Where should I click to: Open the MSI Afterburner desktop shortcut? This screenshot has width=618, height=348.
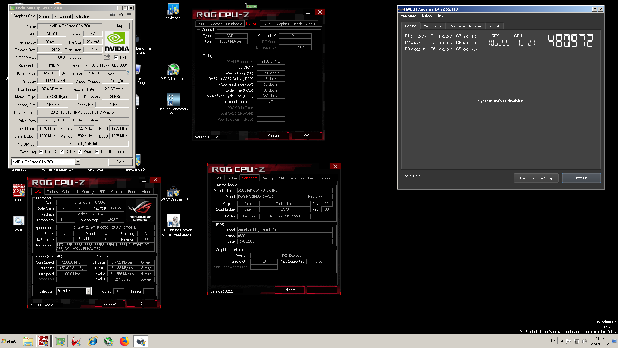pyautogui.click(x=173, y=72)
